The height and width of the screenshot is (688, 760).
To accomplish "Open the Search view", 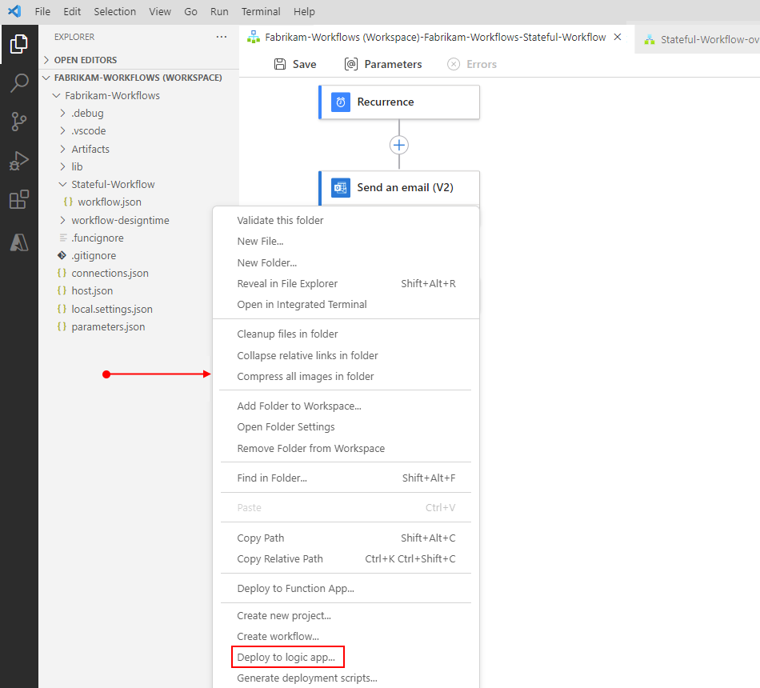I will point(19,83).
